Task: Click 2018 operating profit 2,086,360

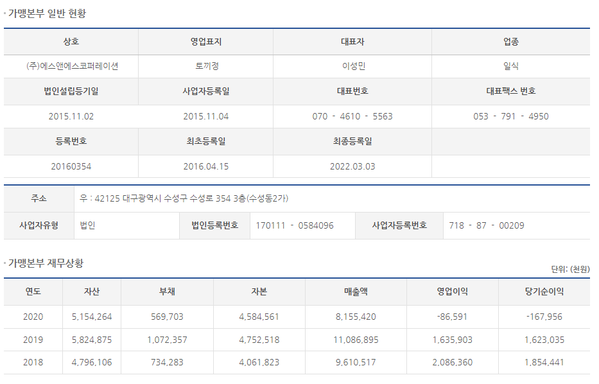Action: point(453,362)
